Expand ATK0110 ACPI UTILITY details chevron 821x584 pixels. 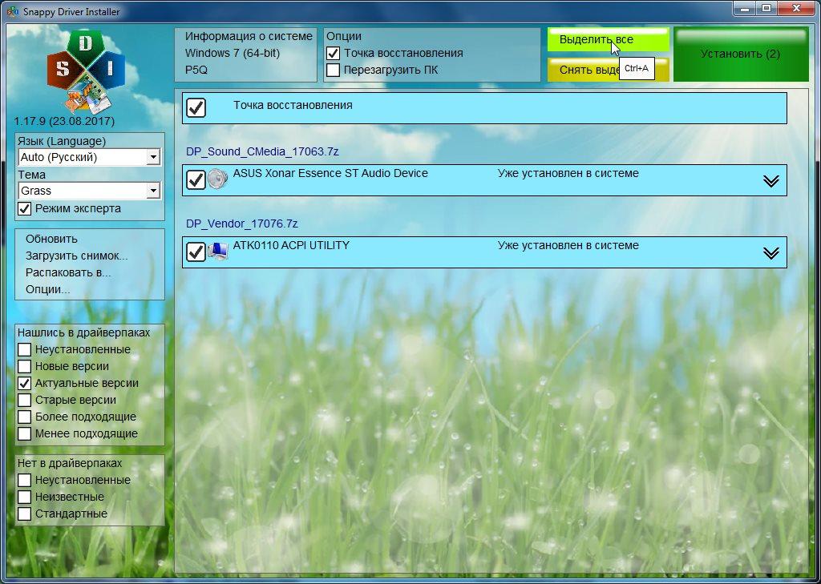pyautogui.click(x=770, y=253)
